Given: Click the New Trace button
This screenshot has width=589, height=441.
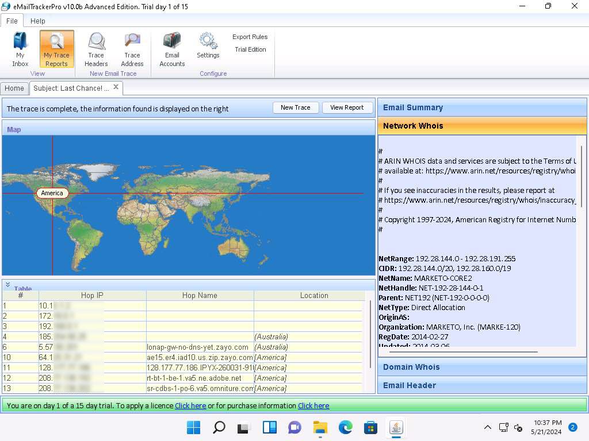Looking at the screenshot, I should (295, 107).
